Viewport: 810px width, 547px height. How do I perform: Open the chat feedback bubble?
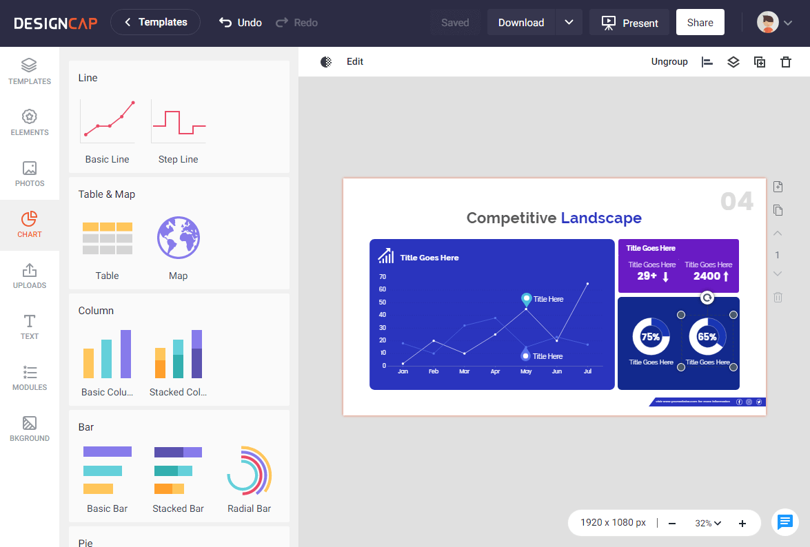(785, 522)
